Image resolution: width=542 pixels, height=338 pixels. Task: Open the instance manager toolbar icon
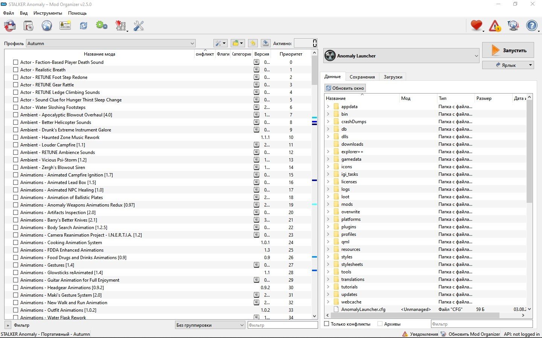pos(10,26)
